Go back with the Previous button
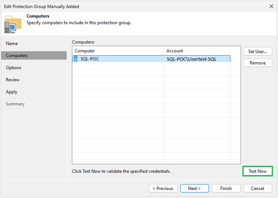Screen dimensions: 278x198 point(163,188)
